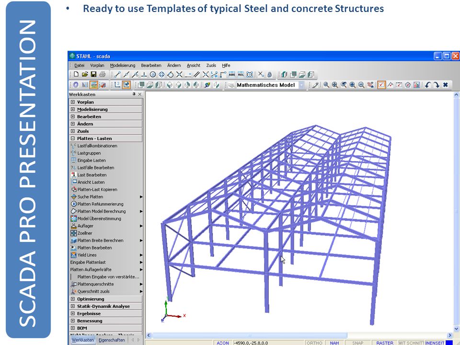
Task: Switch to the Werkkasten tab
Action: point(83,340)
